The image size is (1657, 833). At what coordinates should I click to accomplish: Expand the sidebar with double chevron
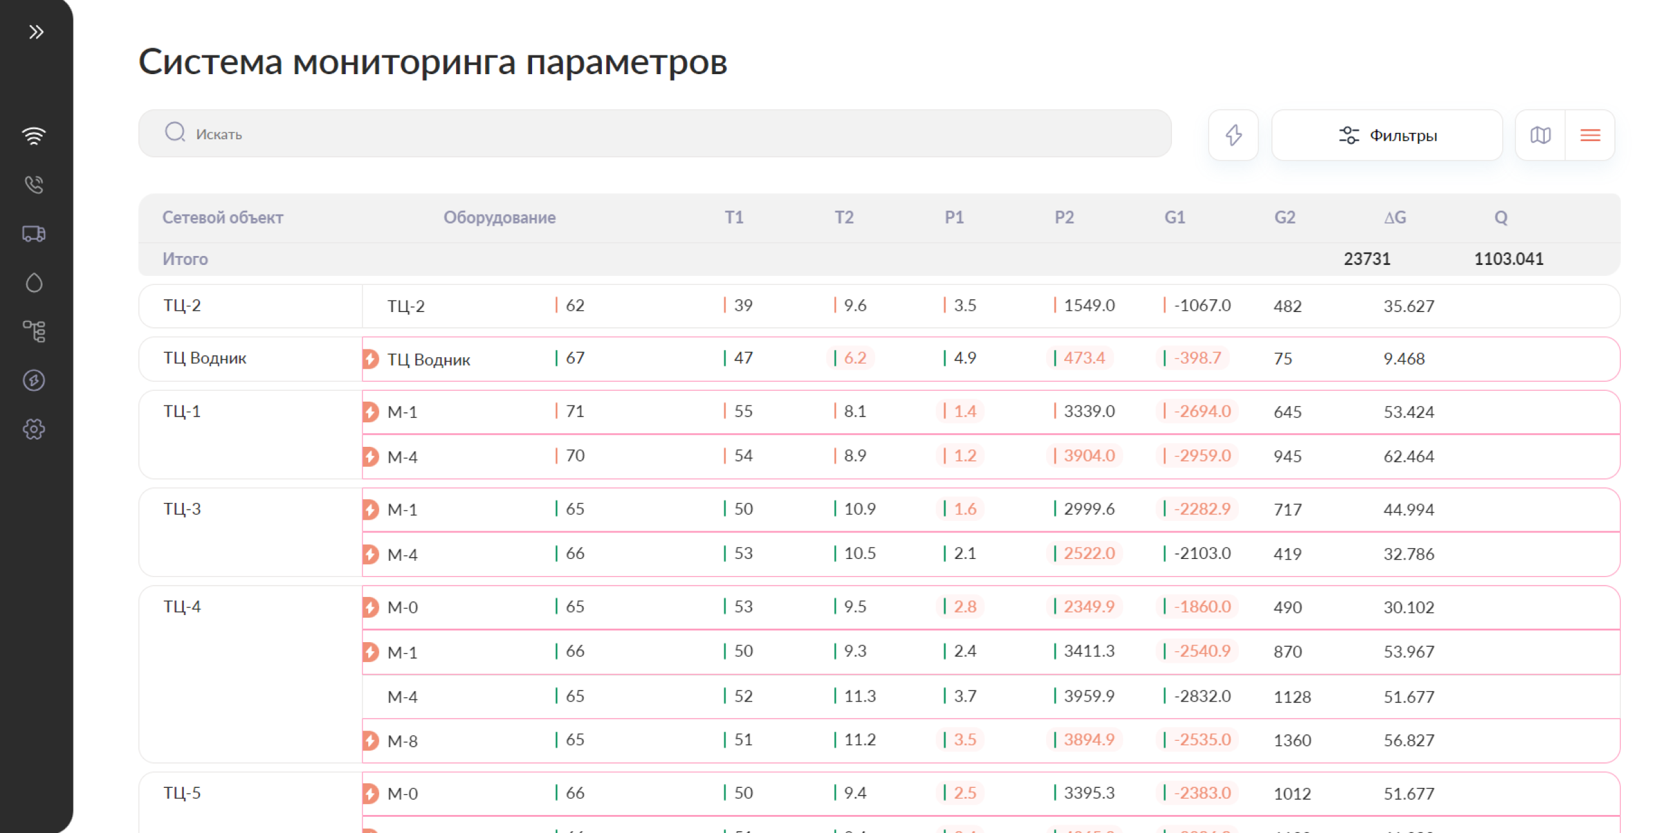[36, 32]
